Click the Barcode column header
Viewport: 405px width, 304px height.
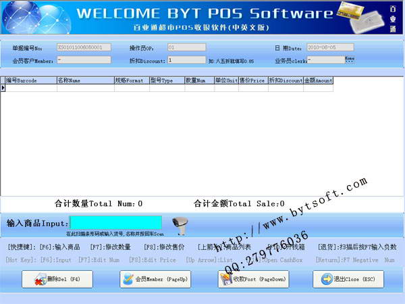click(31, 80)
